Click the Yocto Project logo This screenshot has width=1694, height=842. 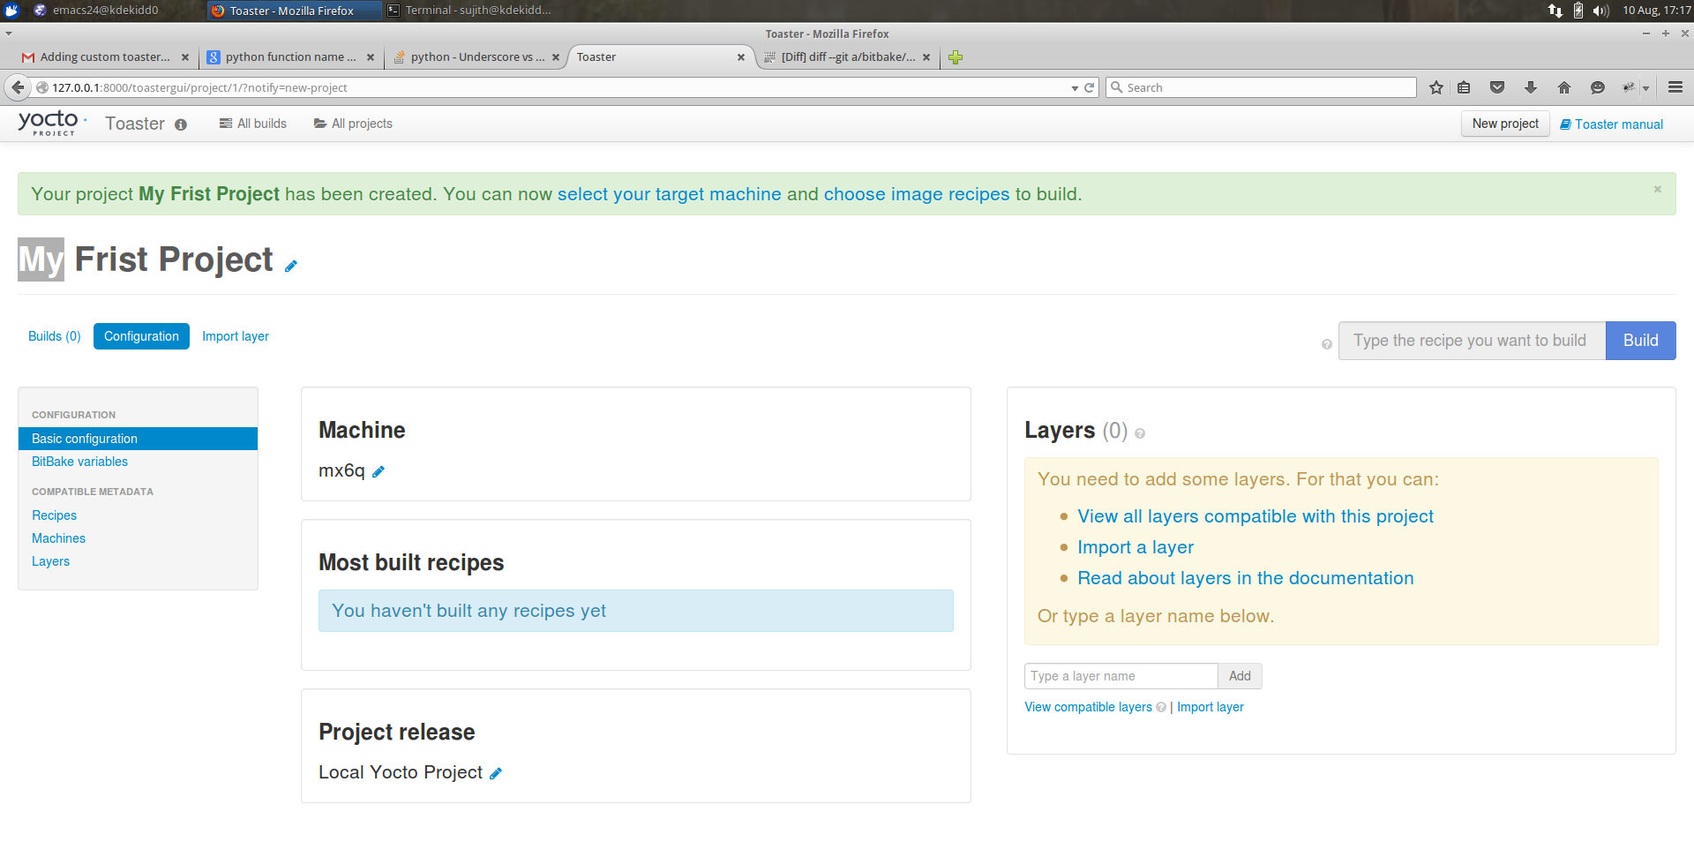(x=52, y=123)
